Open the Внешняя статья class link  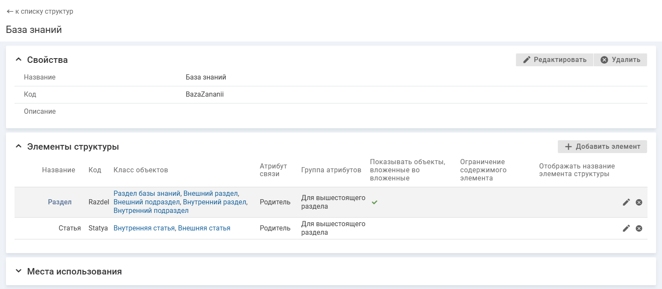[x=204, y=228]
